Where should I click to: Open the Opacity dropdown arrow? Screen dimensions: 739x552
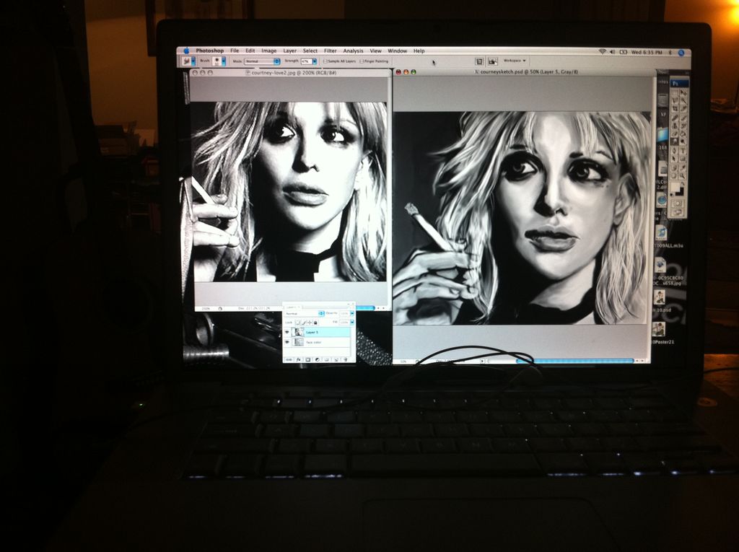click(352, 314)
